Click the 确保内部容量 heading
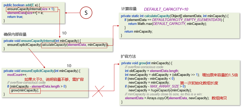This screenshot has height=108, width=244. coord(15,34)
